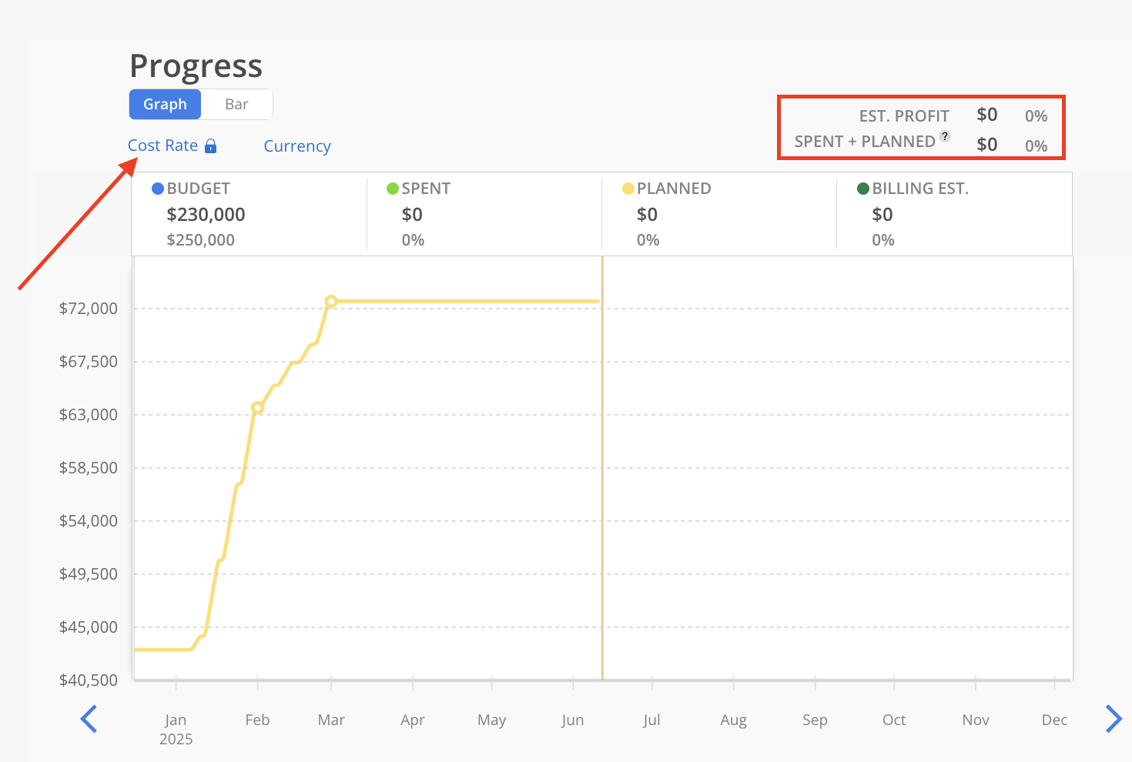
Task: Click the BILLING EST. legend label
Action: pos(920,189)
